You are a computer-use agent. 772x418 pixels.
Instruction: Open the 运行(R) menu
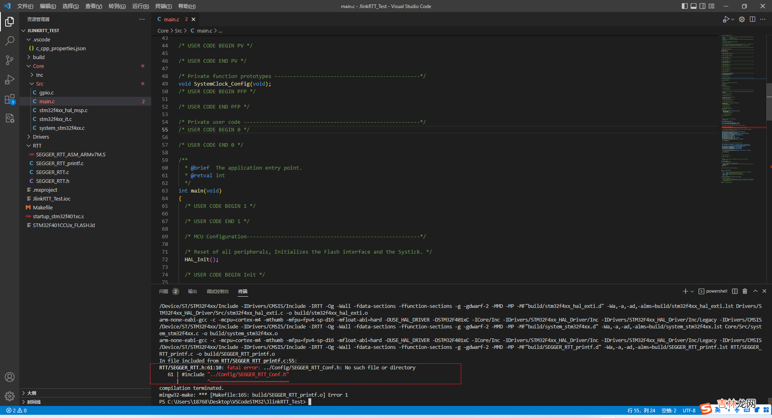pyautogui.click(x=140, y=6)
